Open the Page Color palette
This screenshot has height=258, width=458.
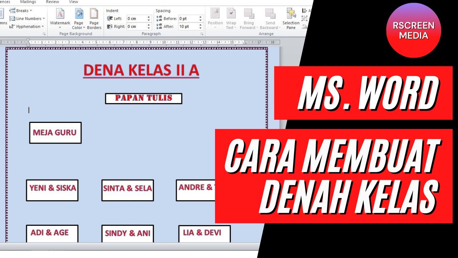(79, 19)
